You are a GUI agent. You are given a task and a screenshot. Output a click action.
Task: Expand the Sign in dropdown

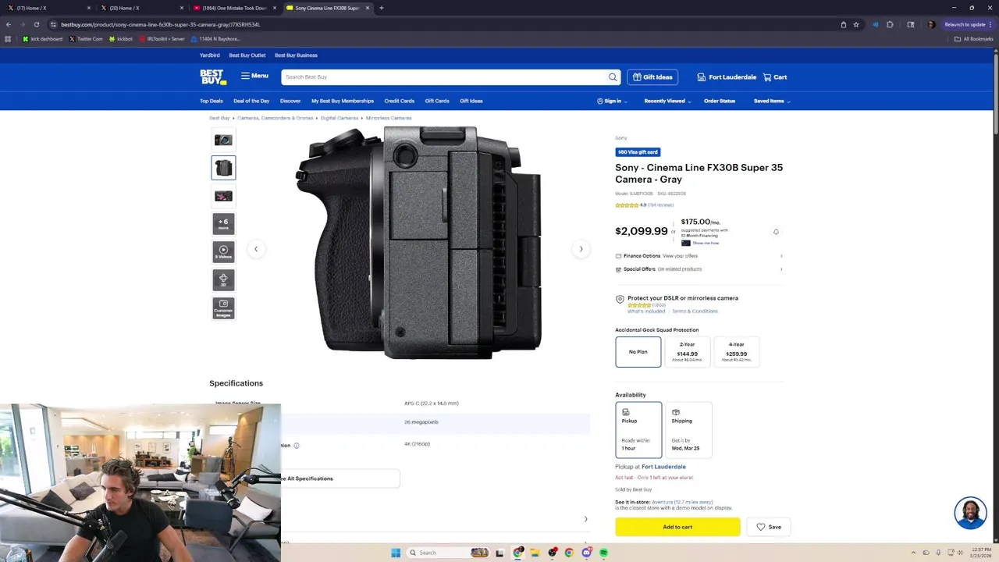[612, 101]
